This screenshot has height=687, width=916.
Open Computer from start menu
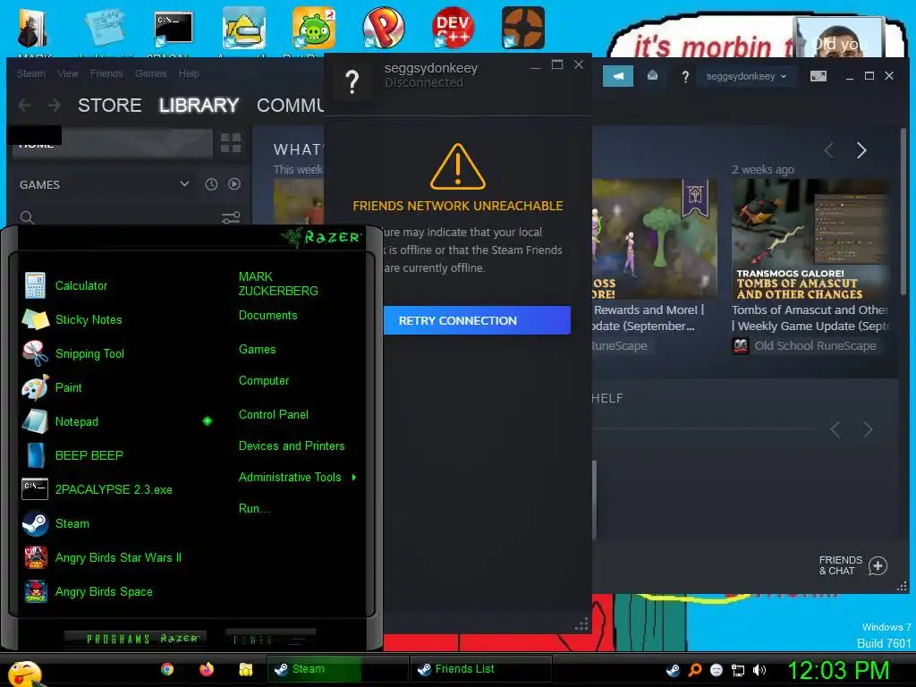coord(264,380)
